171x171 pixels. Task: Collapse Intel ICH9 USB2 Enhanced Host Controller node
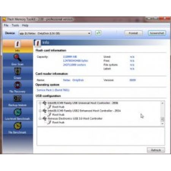click(40, 111)
